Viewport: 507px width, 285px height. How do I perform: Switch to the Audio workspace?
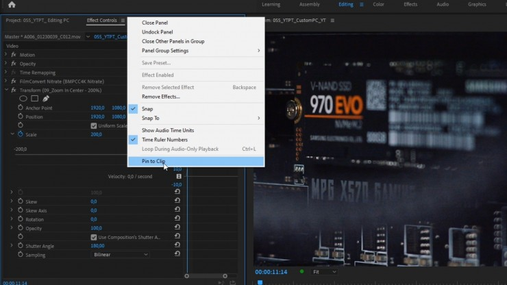(443, 5)
